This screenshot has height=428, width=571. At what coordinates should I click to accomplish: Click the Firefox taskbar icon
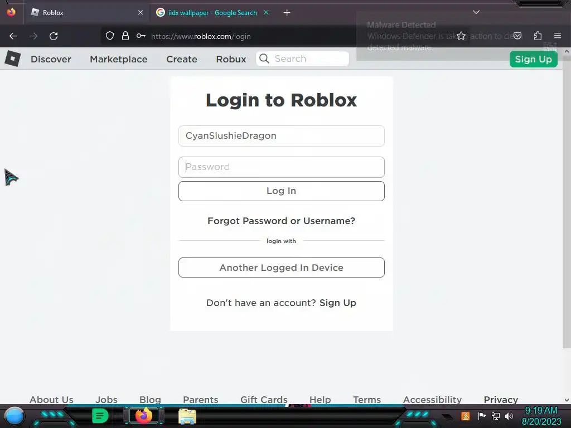143,416
